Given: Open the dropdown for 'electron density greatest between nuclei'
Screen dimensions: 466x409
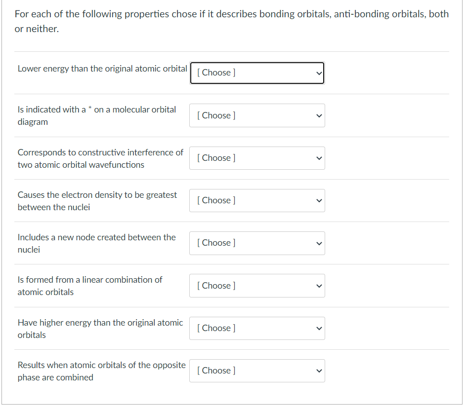Looking at the screenshot, I should click(x=256, y=200).
